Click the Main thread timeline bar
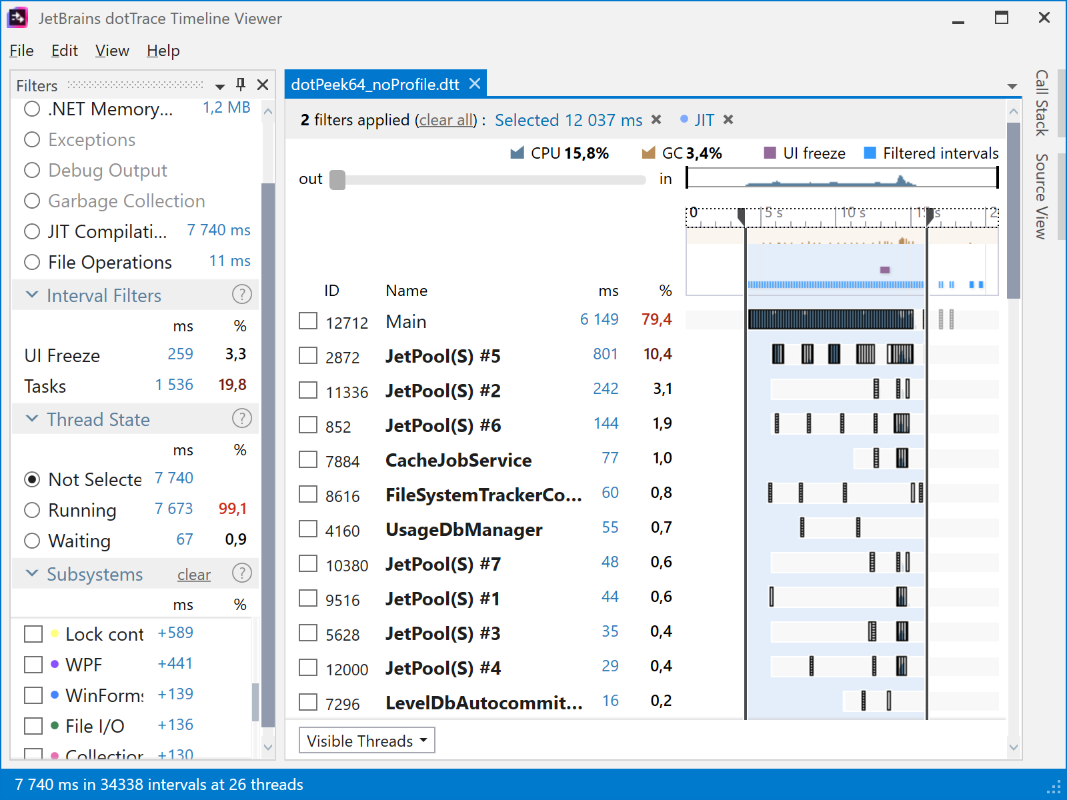 pyautogui.click(x=831, y=320)
